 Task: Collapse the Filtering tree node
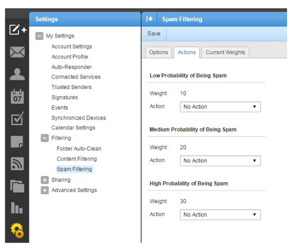click(45, 138)
